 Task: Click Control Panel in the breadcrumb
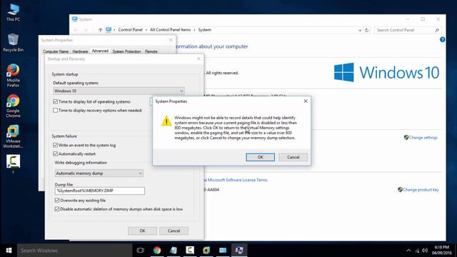[130, 30]
